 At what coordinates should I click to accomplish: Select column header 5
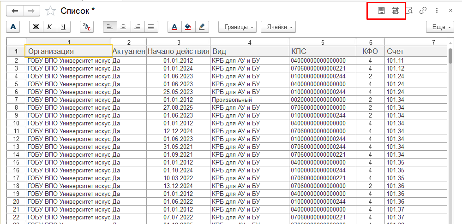coord(322,42)
